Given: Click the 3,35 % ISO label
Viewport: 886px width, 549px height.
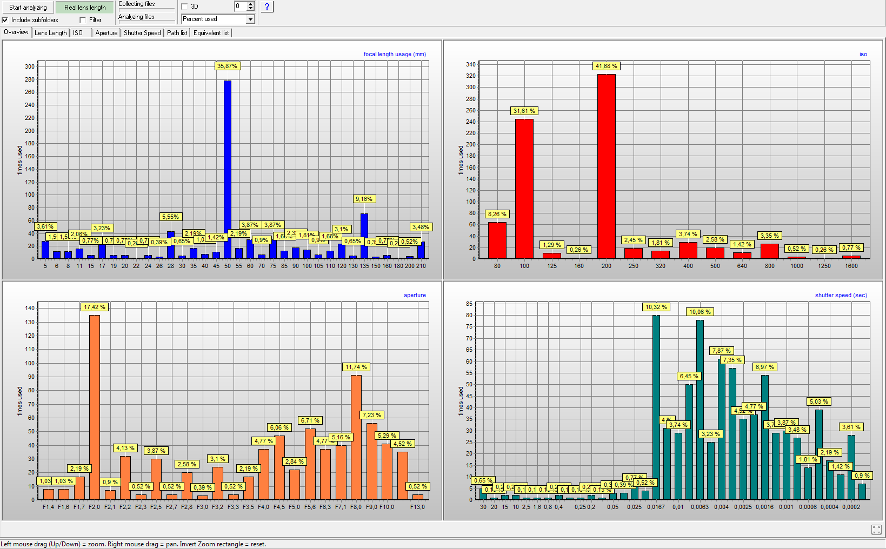Looking at the screenshot, I should click(769, 236).
